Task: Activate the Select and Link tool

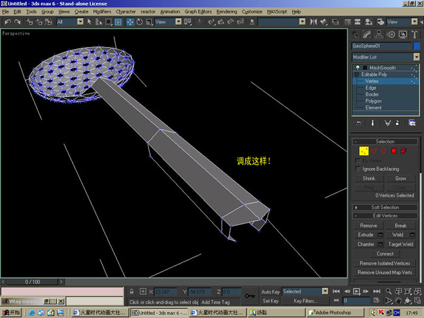Action: (x=29, y=22)
